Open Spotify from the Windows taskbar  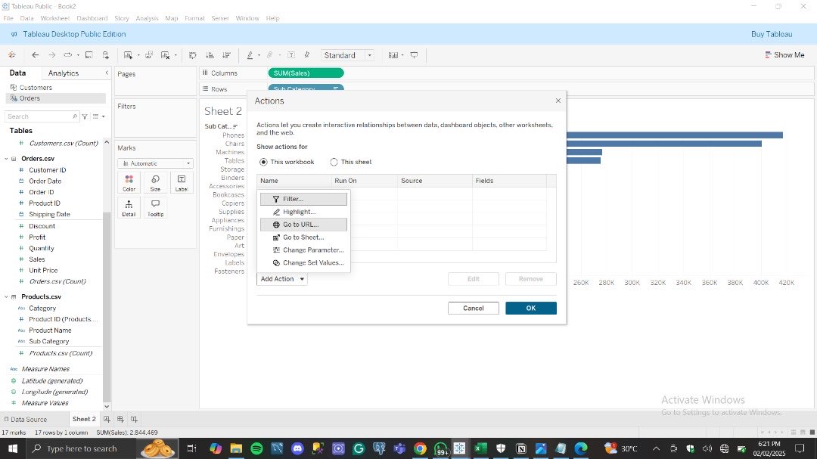tap(257, 448)
